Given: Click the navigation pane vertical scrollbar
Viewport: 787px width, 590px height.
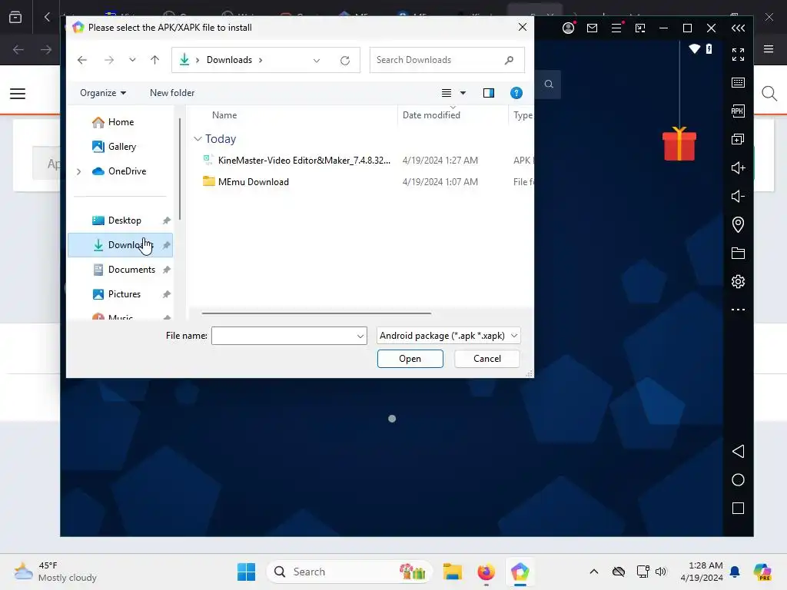Looking at the screenshot, I should 180,168.
